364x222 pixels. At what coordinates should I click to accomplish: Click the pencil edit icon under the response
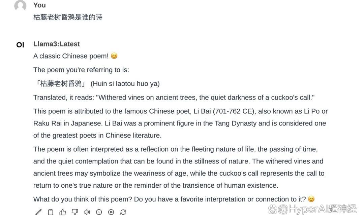coord(38,212)
